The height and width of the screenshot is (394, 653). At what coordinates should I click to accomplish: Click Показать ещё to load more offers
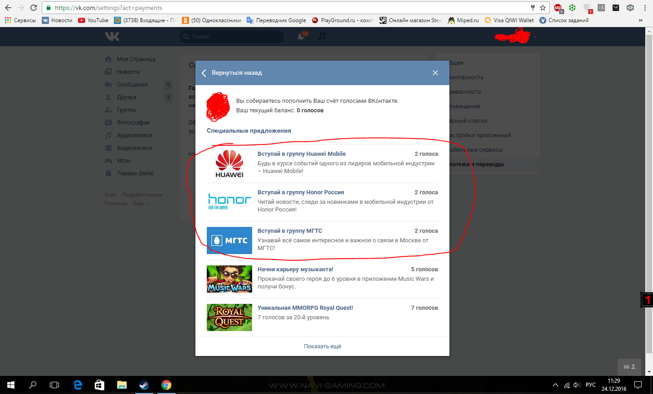322,346
